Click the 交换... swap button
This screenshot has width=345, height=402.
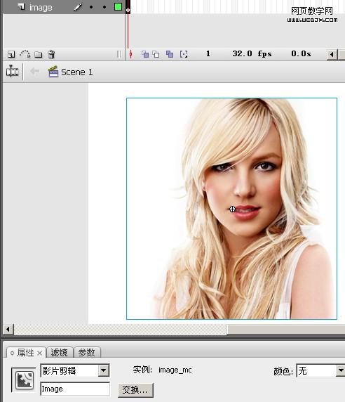point(135,390)
